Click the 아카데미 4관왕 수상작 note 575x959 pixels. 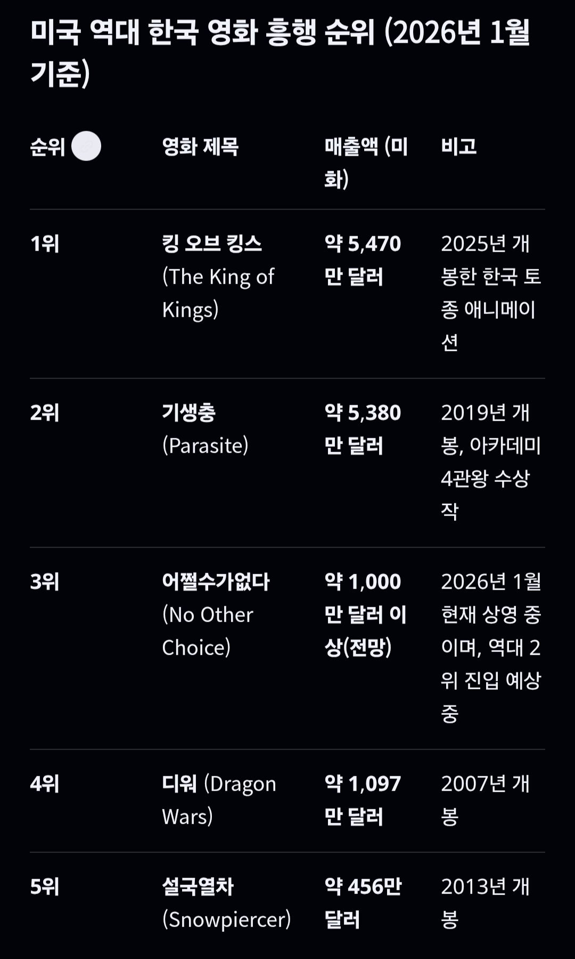(490, 462)
